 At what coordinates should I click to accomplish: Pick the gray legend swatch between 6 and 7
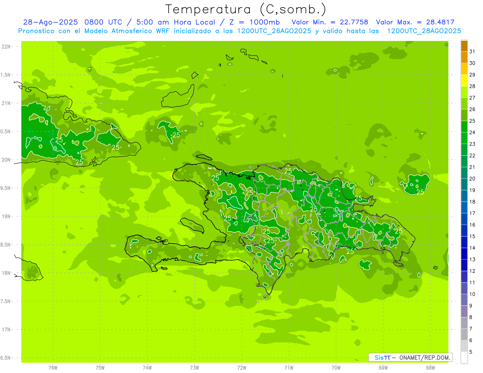click(464, 334)
